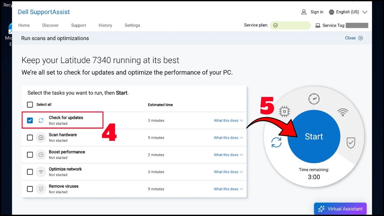384x216 pixels.
Task: Click the Sign in link
Action: (317, 12)
